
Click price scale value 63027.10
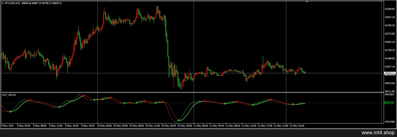pos(390,17)
